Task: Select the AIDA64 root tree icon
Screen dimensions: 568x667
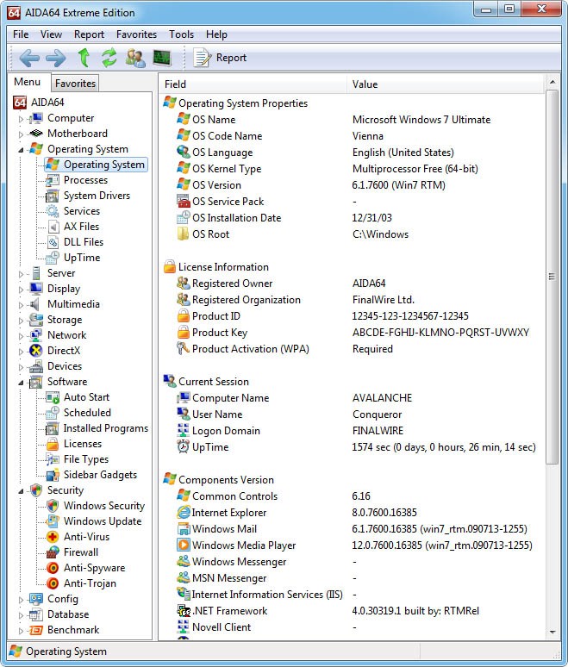Action: 20,103
